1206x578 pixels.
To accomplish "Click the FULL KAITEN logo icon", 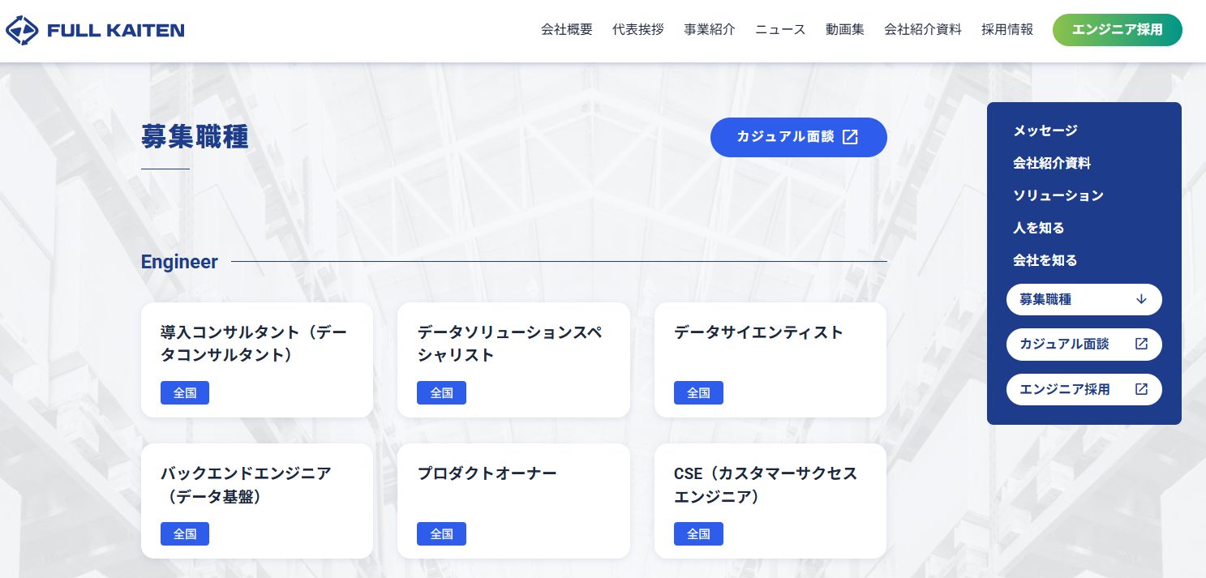I will point(22,31).
